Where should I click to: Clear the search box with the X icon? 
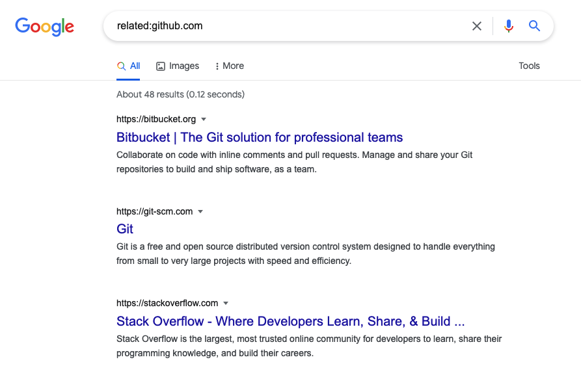coord(477,26)
